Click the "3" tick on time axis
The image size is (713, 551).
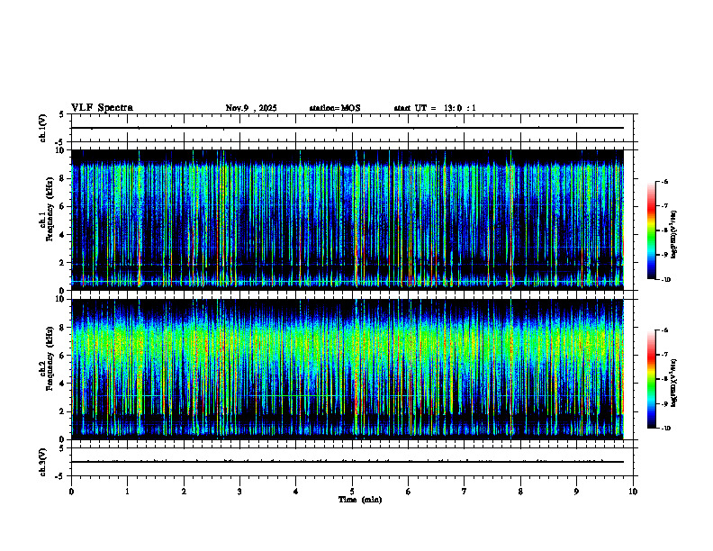tap(239, 492)
